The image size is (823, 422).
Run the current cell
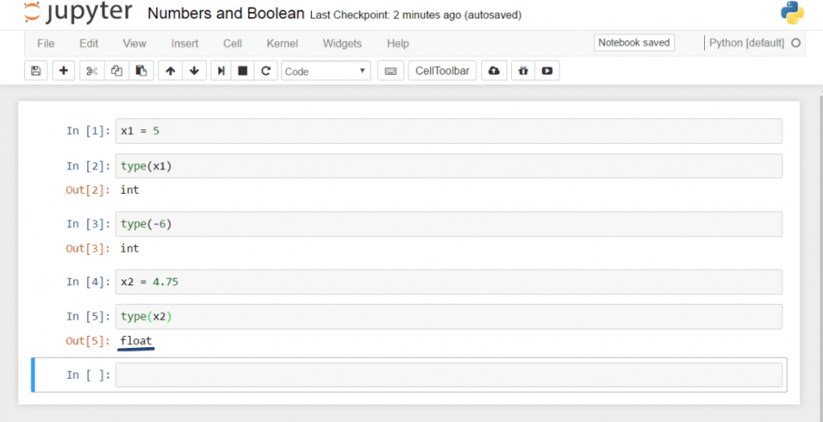(221, 71)
